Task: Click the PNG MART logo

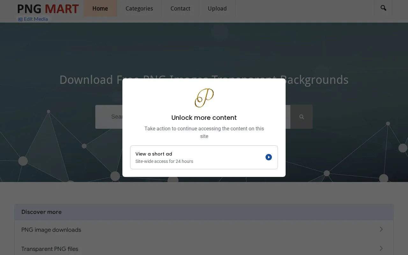Action: tap(48, 9)
